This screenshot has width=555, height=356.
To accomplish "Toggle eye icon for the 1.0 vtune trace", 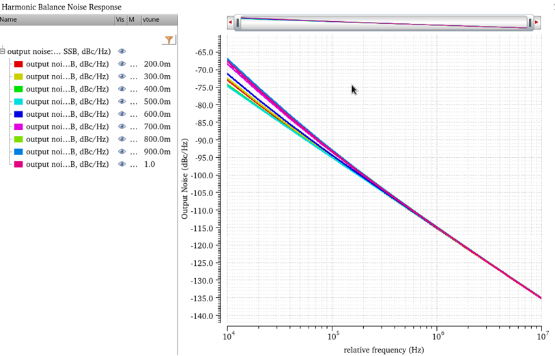I will pos(122,164).
